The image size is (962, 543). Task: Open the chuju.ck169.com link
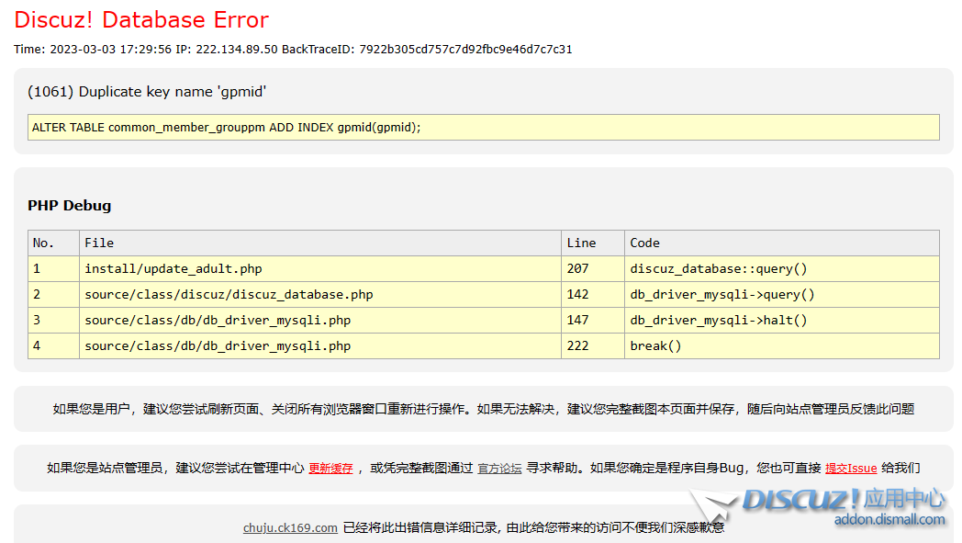290,528
